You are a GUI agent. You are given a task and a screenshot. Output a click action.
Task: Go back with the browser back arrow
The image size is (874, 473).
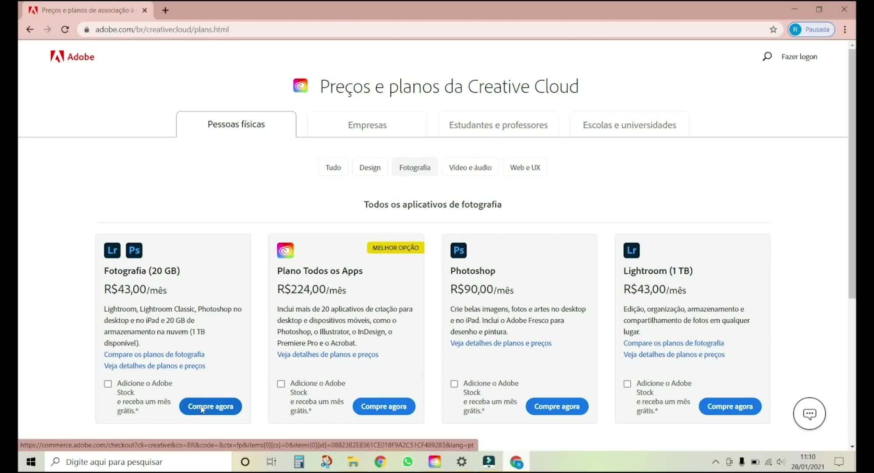[x=30, y=29]
